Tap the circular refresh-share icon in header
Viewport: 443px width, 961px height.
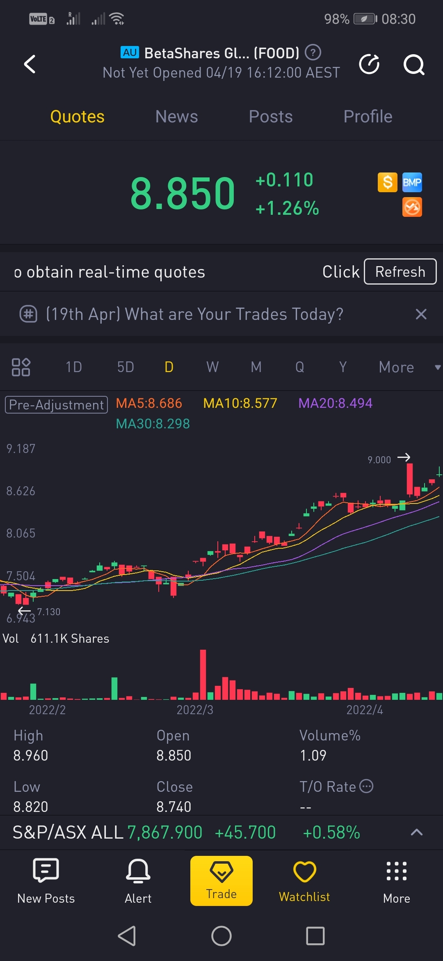[x=369, y=64]
